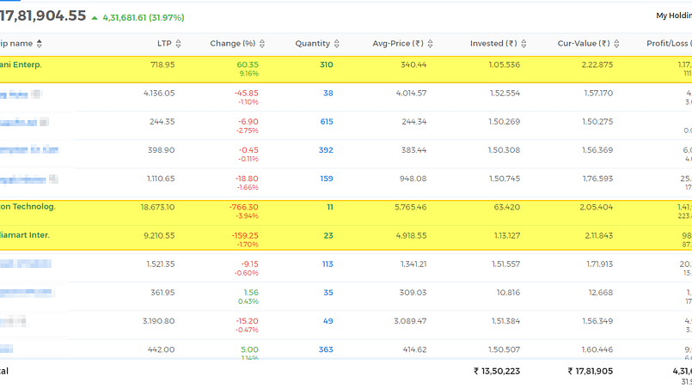Select average price 5,765.46

click(x=410, y=207)
